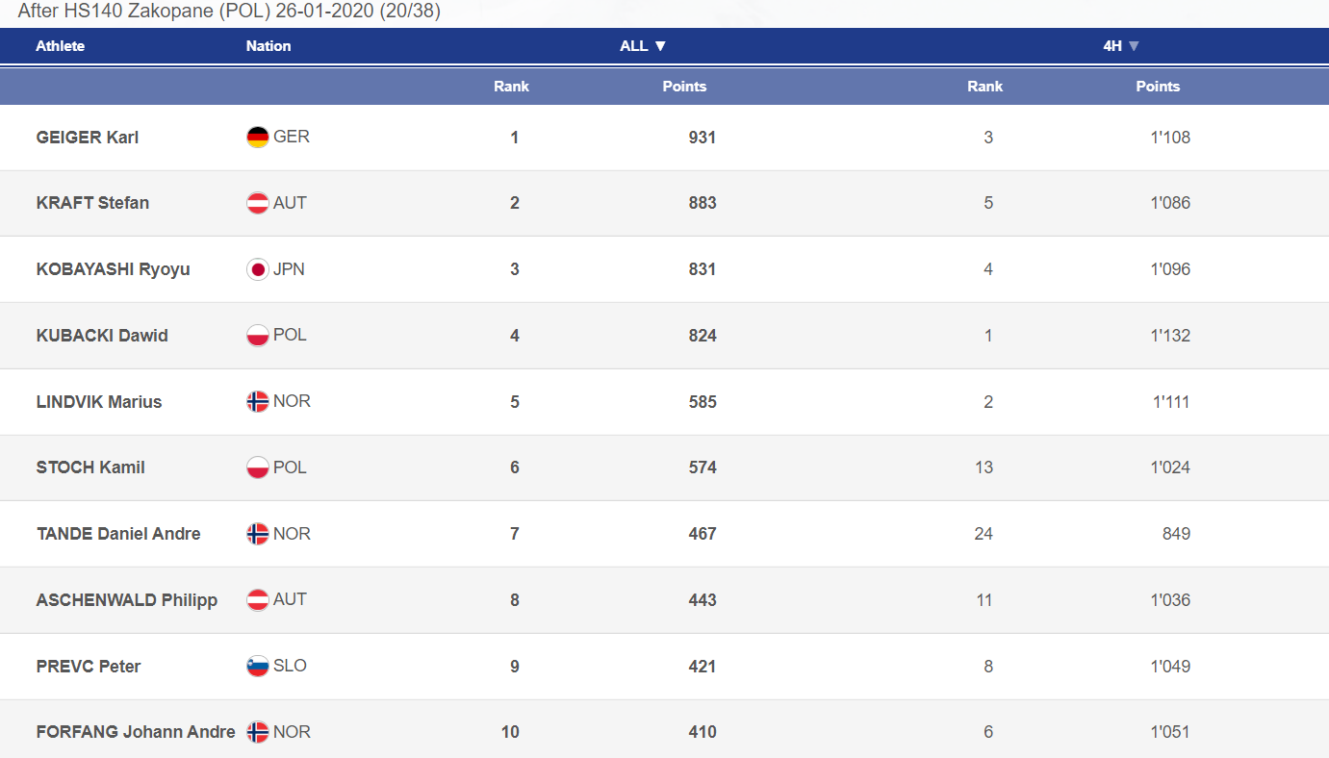Click the Nation column header

pos(268,46)
